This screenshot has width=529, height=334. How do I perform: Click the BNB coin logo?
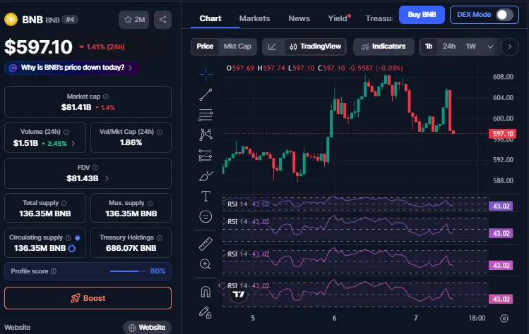11,20
